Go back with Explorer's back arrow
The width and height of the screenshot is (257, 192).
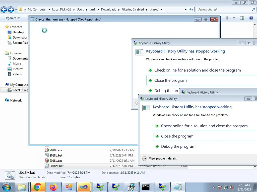click(4, 10)
